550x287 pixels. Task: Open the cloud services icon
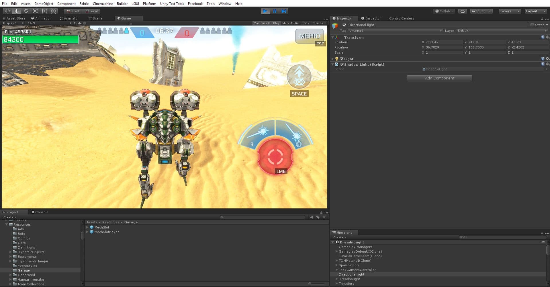(x=462, y=11)
